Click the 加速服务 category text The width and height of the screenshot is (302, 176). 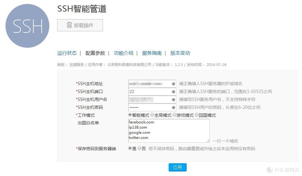[x=77, y=65]
